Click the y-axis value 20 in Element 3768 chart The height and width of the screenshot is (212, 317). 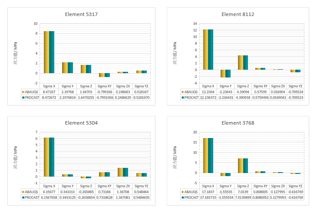click(x=195, y=132)
